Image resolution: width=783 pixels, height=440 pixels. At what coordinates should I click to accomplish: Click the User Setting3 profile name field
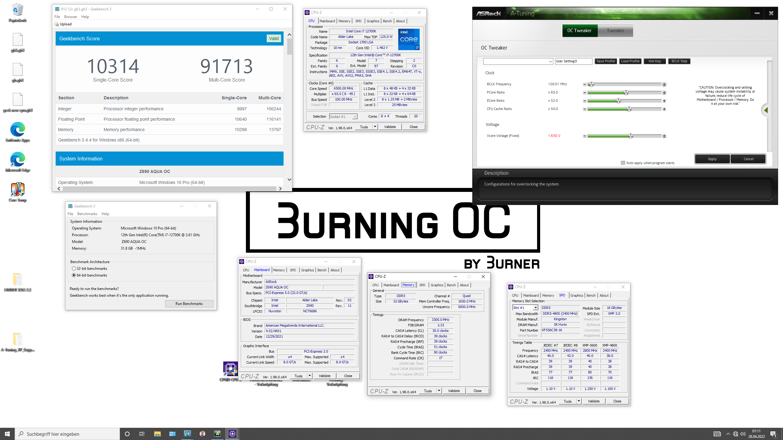[573, 61]
